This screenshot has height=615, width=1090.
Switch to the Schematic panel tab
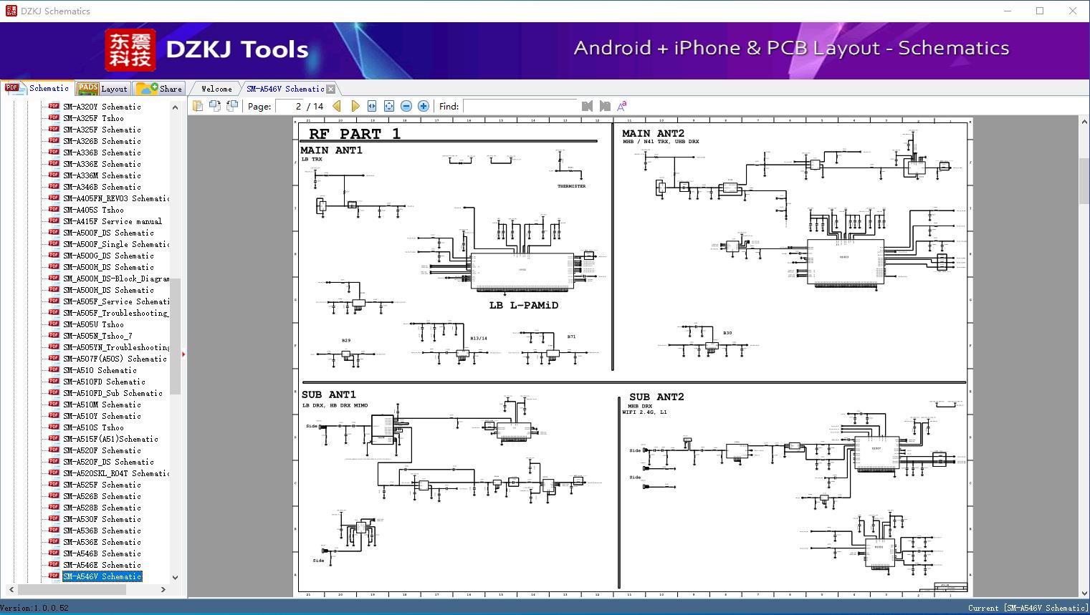click(x=37, y=88)
